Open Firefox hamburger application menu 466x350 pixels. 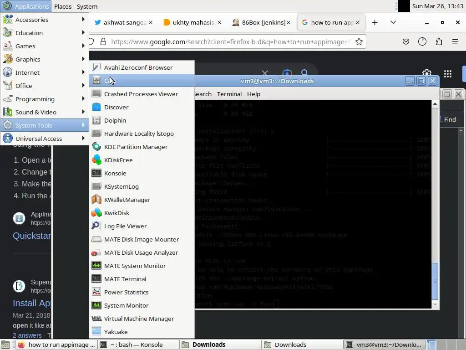[455, 41]
